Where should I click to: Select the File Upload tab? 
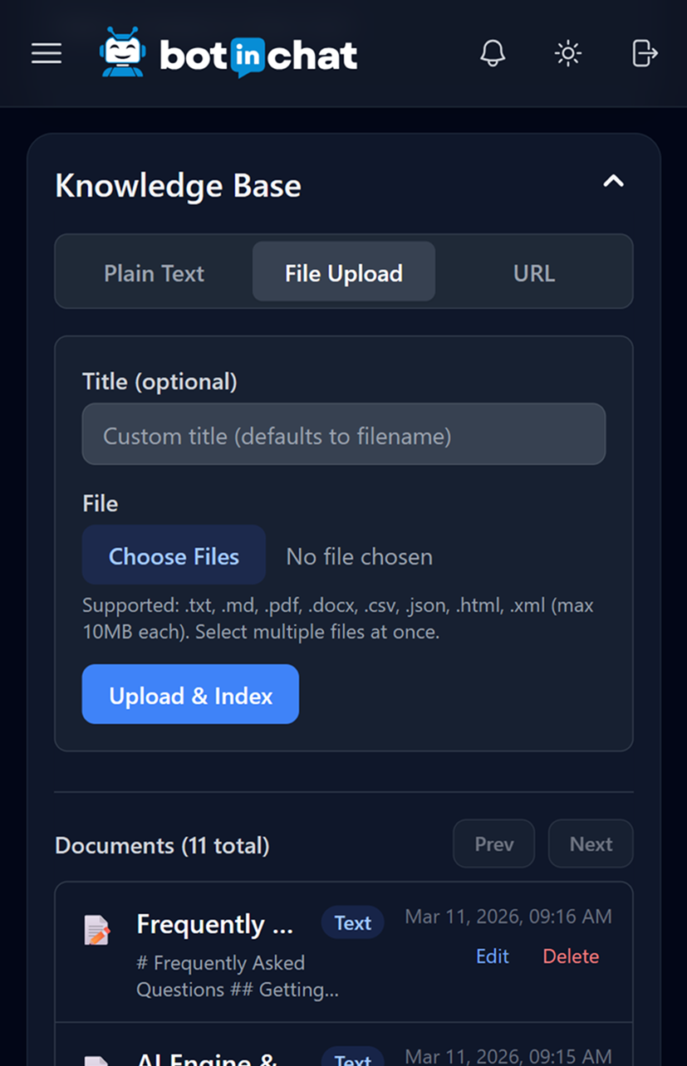tap(343, 273)
